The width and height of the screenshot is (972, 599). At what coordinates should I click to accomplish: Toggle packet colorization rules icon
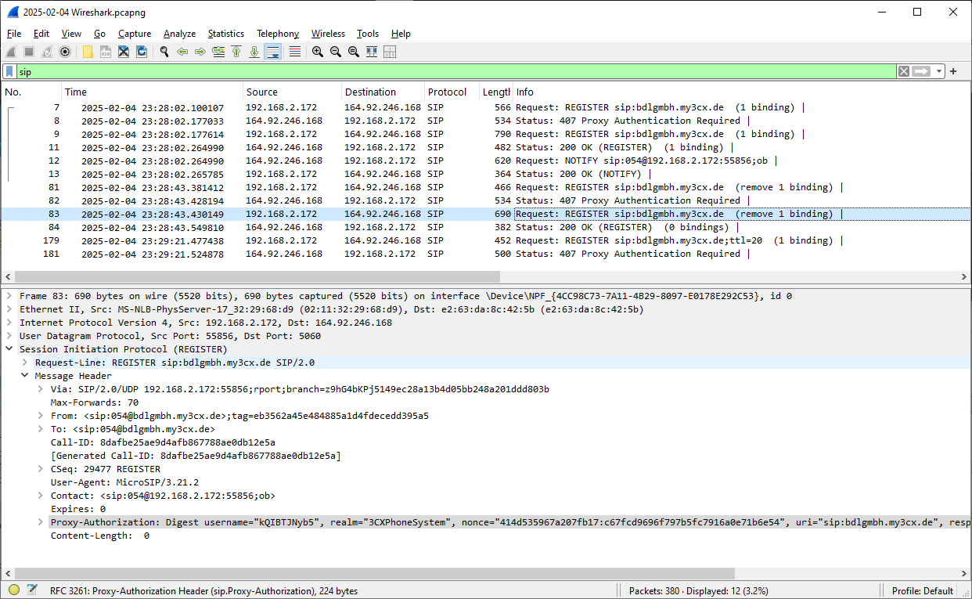[x=295, y=52]
